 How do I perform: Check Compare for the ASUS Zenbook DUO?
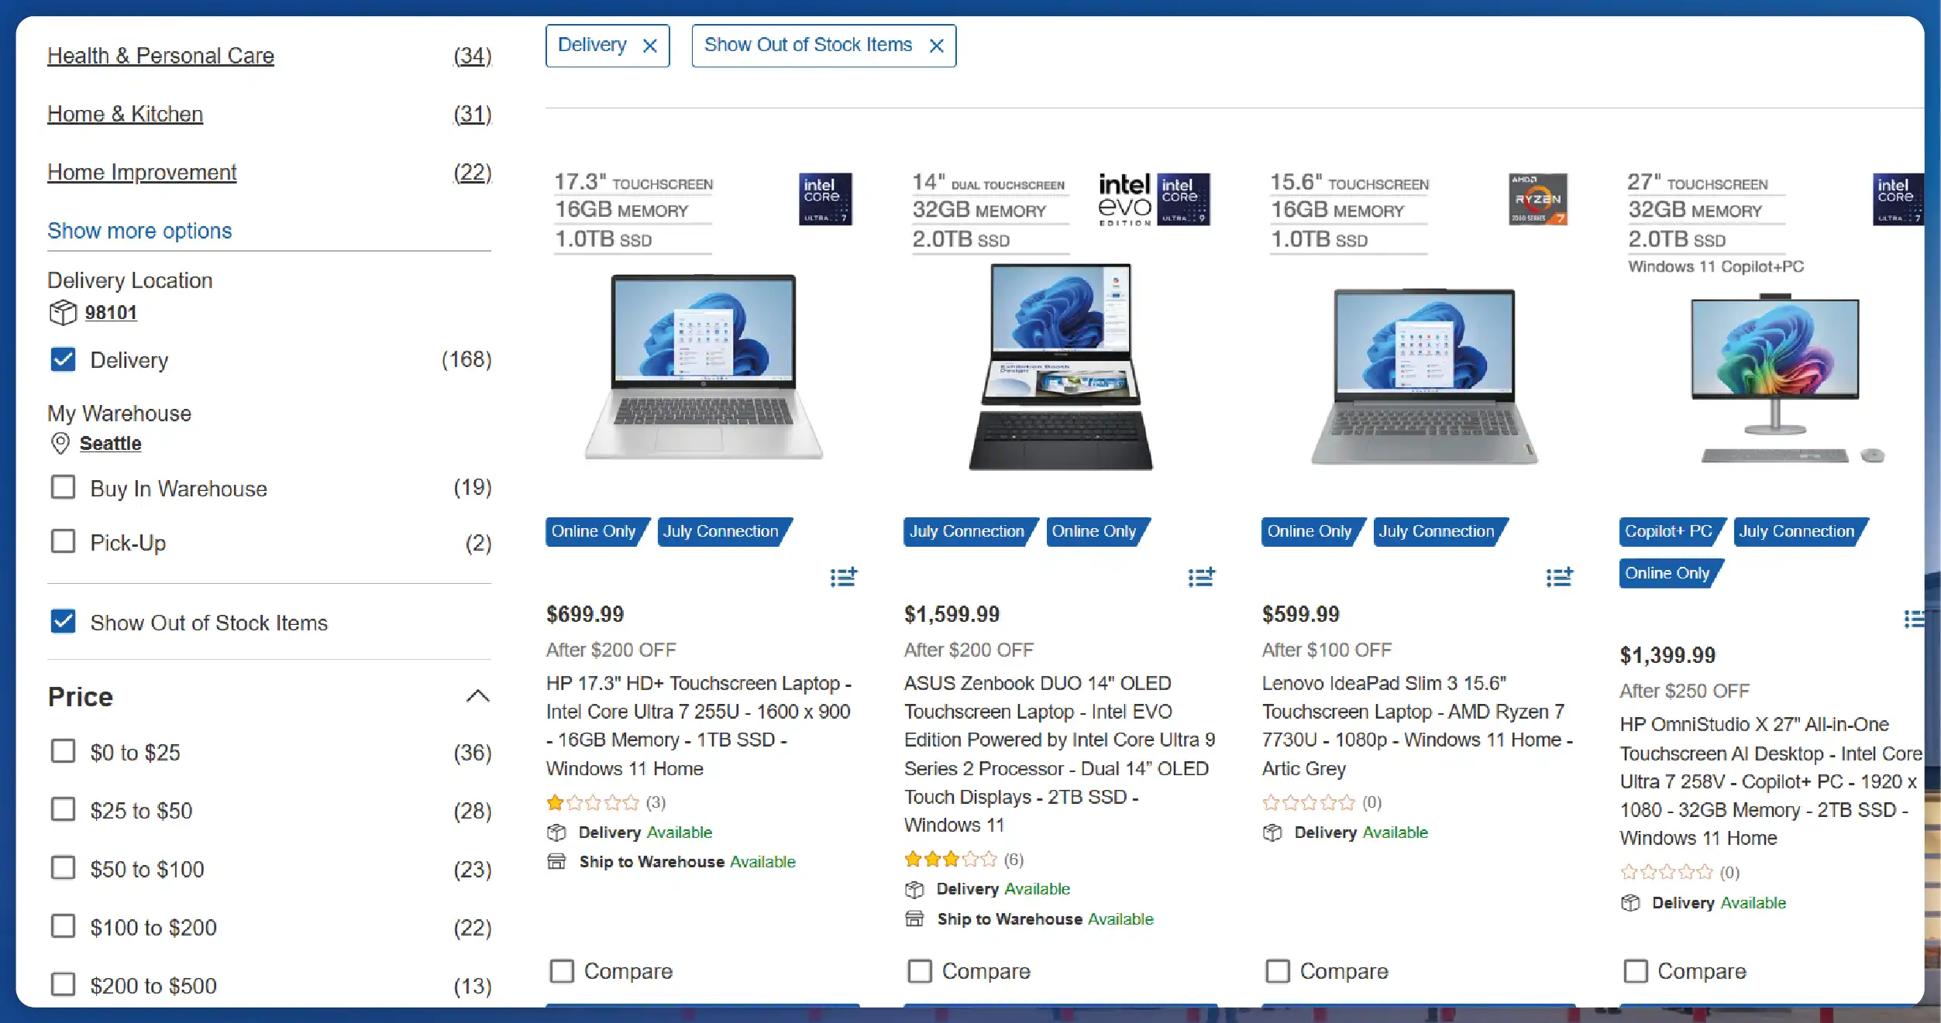point(920,970)
